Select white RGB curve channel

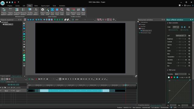(x=169, y=78)
